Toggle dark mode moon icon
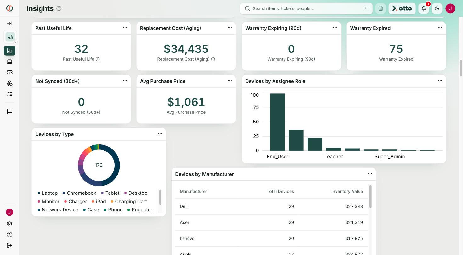Screen dimensions: 463x255 437,8
